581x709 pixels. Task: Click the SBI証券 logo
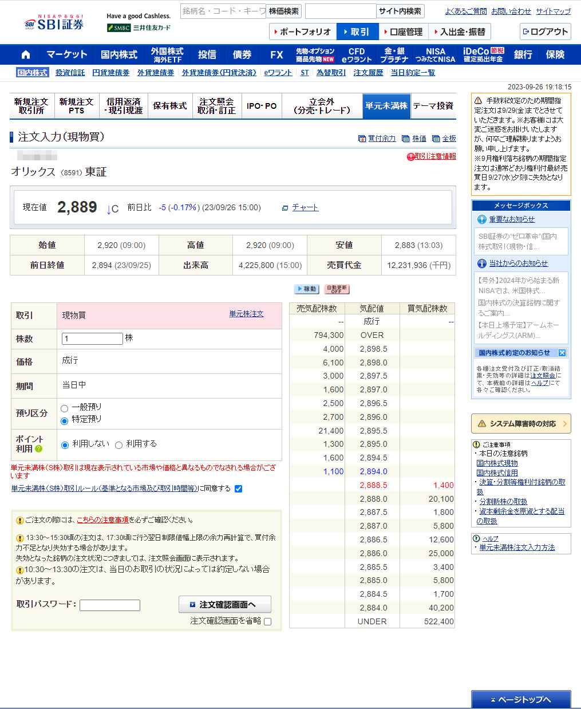click(54, 23)
